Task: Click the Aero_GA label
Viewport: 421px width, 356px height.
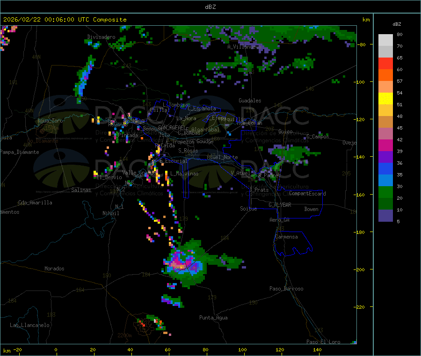Action: (279, 220)
